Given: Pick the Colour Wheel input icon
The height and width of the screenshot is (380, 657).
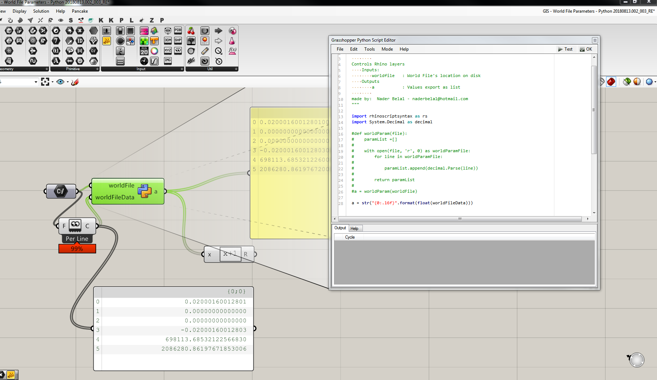Looking at the screenshot, I should 154,51.
